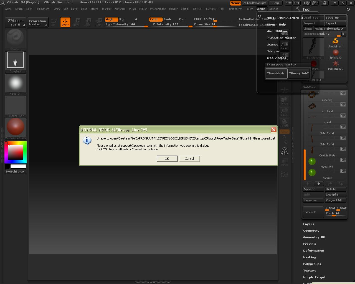Image resolution: width=355 pixels, height=284 pixels.
Task: Open the DragRect stroke picker
Action: click(15, 60)
